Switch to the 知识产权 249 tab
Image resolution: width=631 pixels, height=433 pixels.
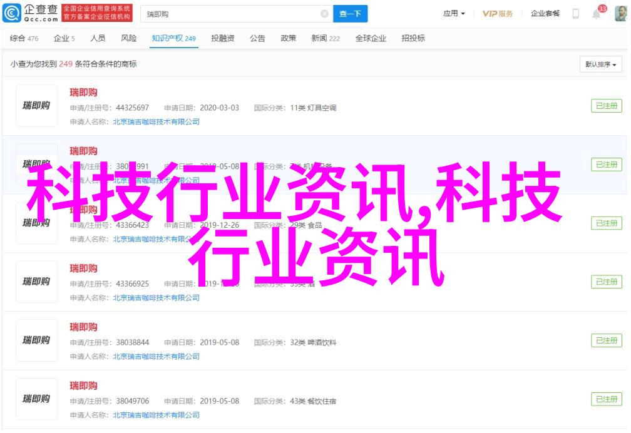click(x=173, y=39)
